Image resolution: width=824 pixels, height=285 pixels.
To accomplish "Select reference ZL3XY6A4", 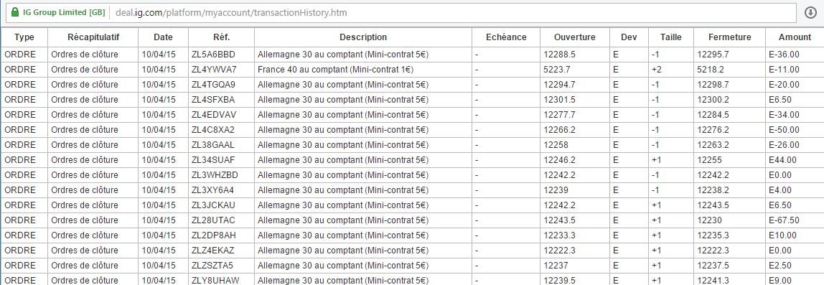I will (213, 190).
